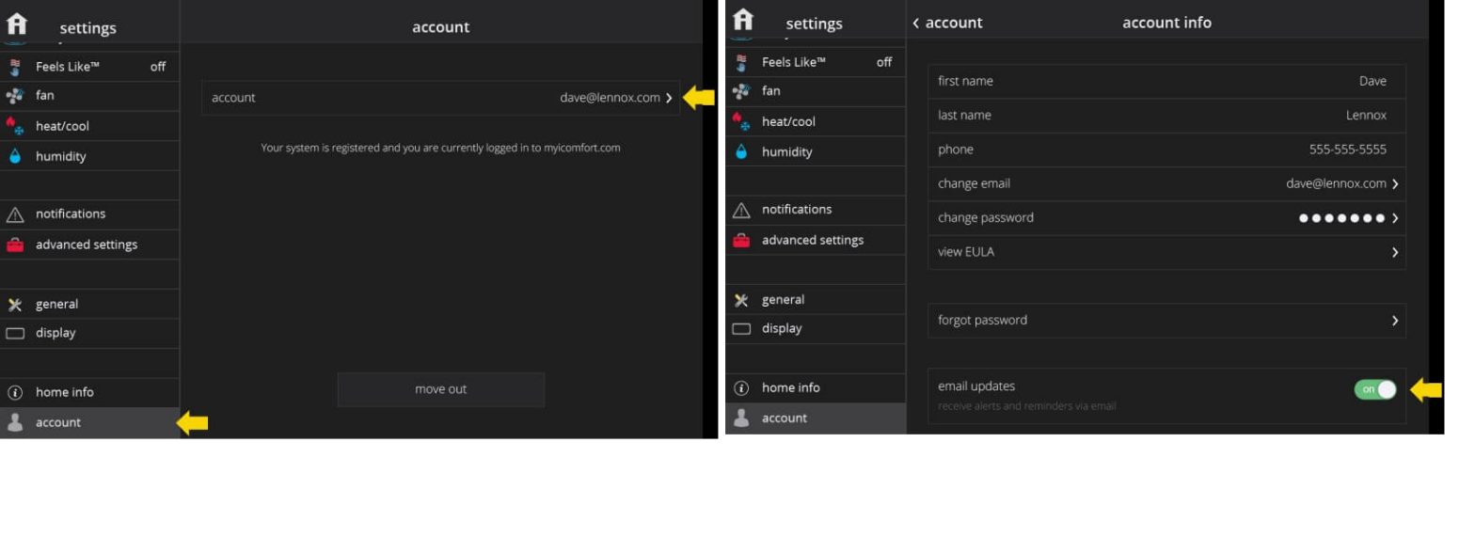Select display label in left sidebar

point(56,333)
